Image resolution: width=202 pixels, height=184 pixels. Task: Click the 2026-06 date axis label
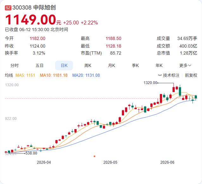click(x=167, y=162)
